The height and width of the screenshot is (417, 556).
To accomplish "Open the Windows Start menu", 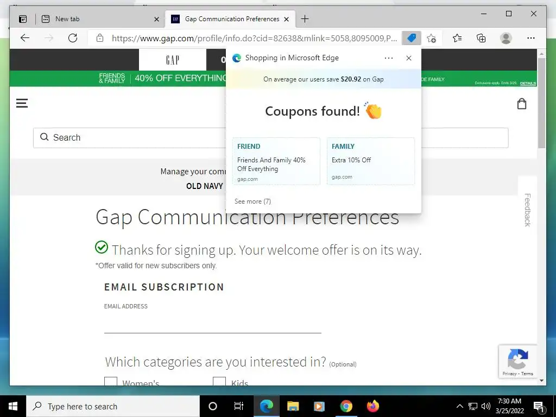I will tap(13, 406).
